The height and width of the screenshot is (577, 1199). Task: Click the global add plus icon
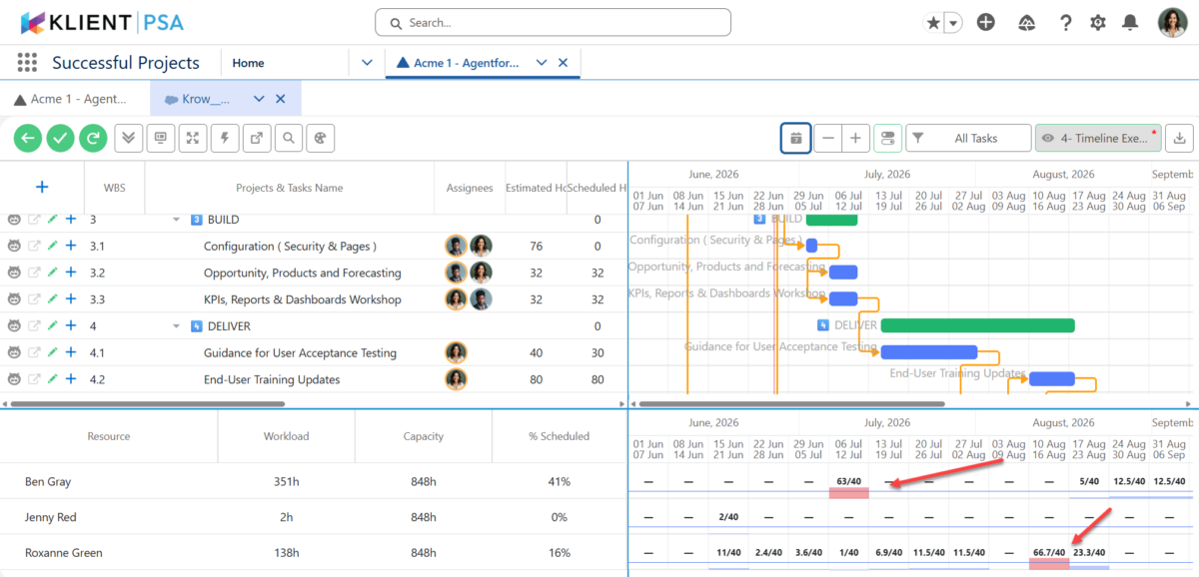[x=986, y=22]
